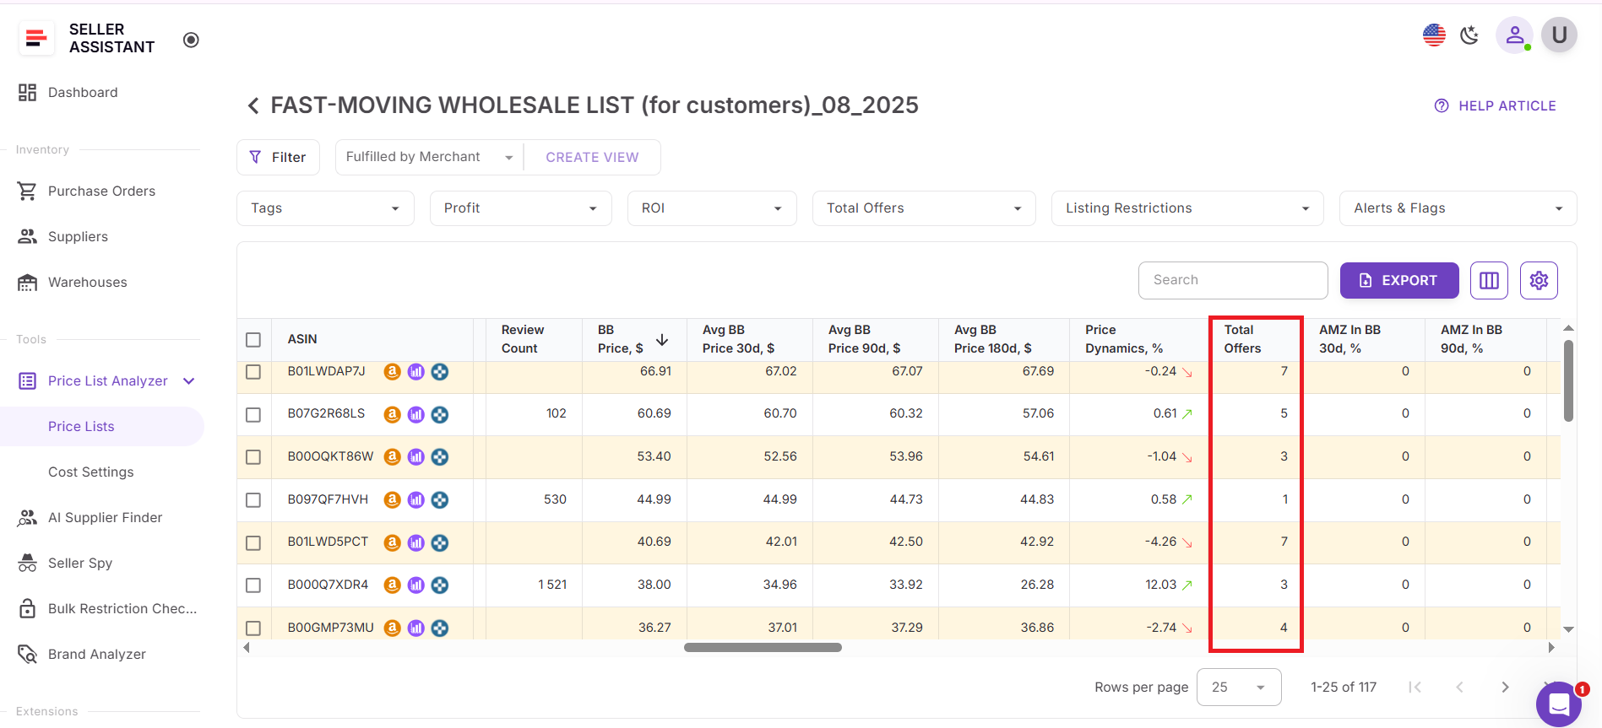
Task: Click ASIN B00GMP73MU text
Action: tap(330, 628)
